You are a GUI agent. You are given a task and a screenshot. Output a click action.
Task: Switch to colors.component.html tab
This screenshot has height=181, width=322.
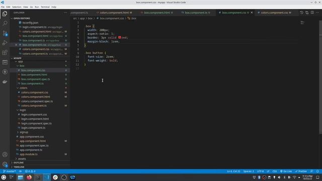tap(114, 13)
